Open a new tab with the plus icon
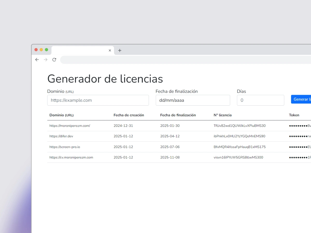The image size is (311, 233). click(119, 50)
